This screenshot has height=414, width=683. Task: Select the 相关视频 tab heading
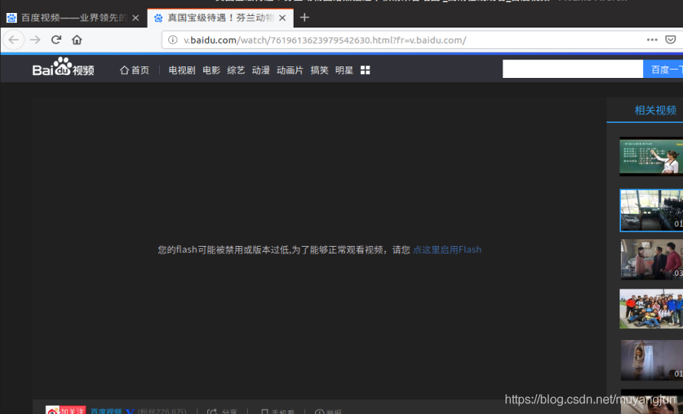(655, 110)
